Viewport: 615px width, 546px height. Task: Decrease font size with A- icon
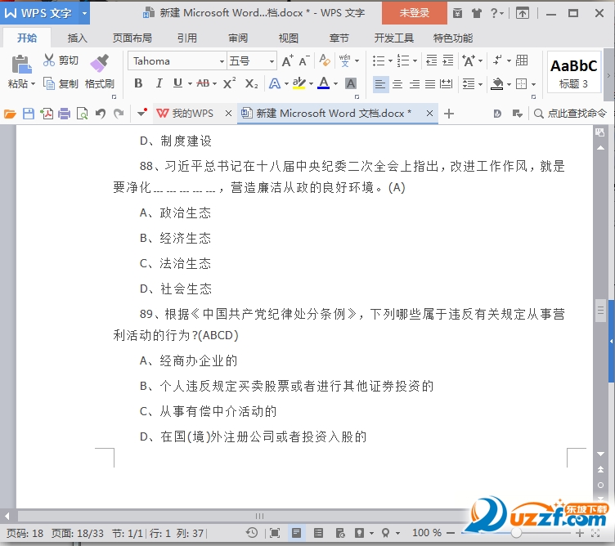coord(304,60)
